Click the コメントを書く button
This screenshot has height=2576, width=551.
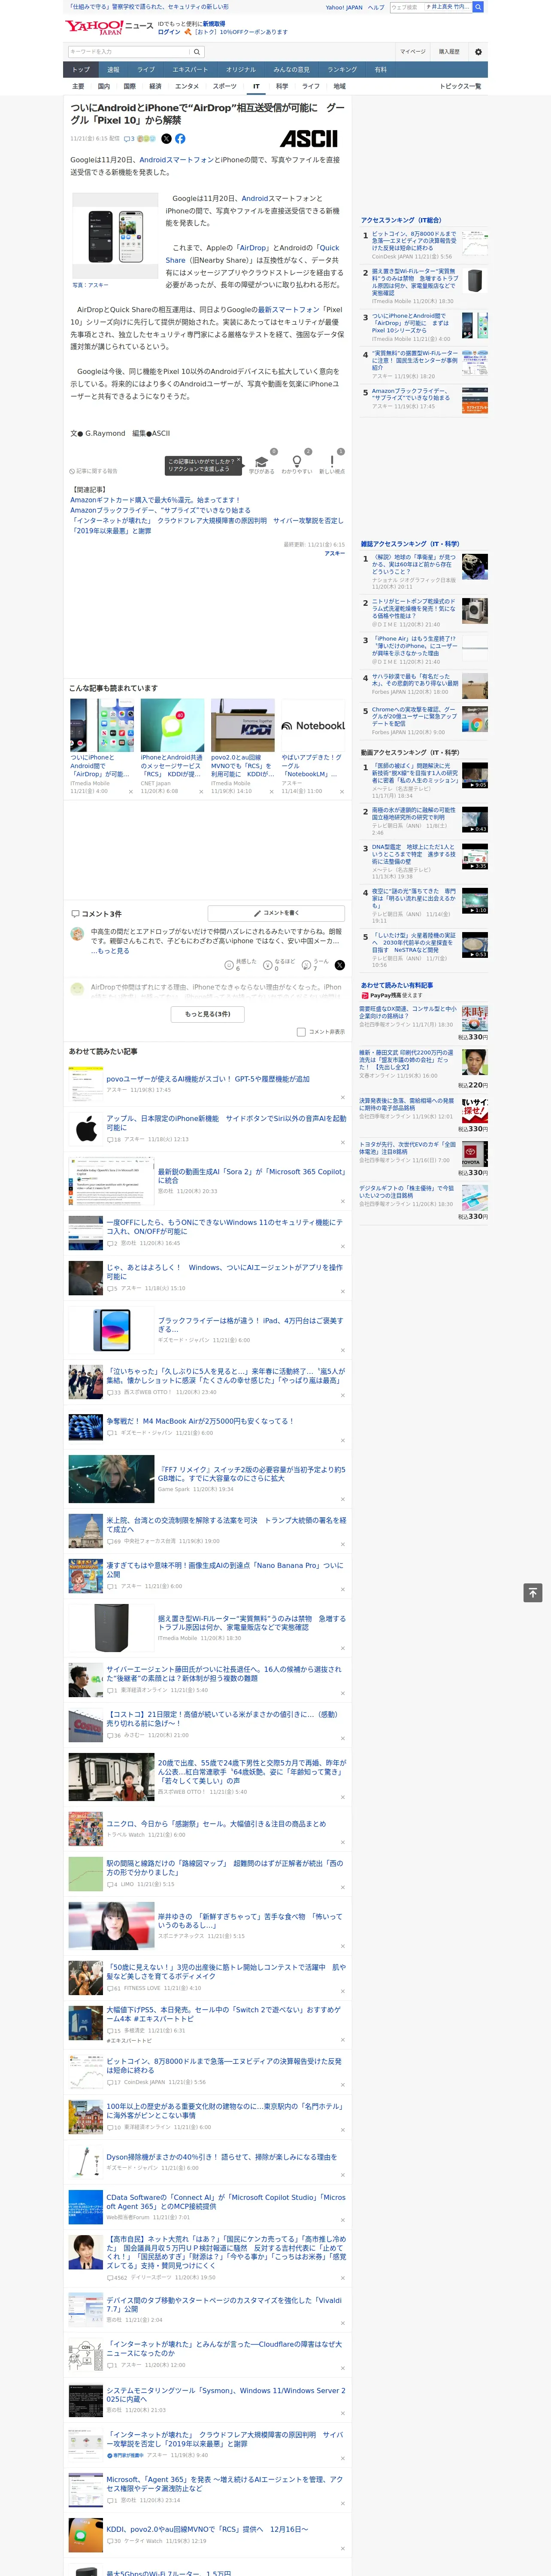click(277, 913)
